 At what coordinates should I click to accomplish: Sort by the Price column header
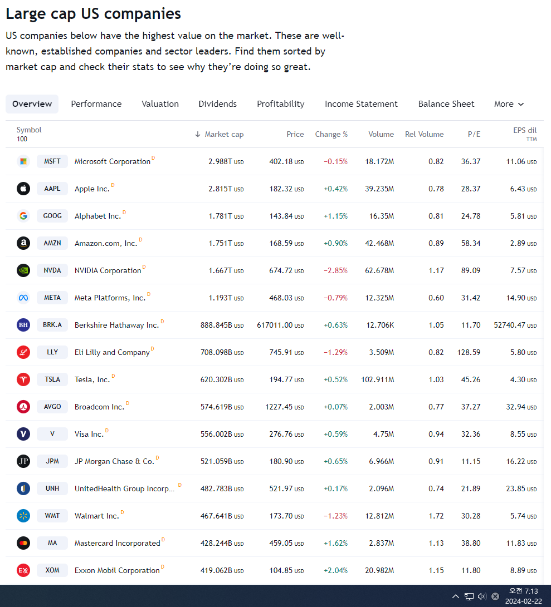[295, 134]
